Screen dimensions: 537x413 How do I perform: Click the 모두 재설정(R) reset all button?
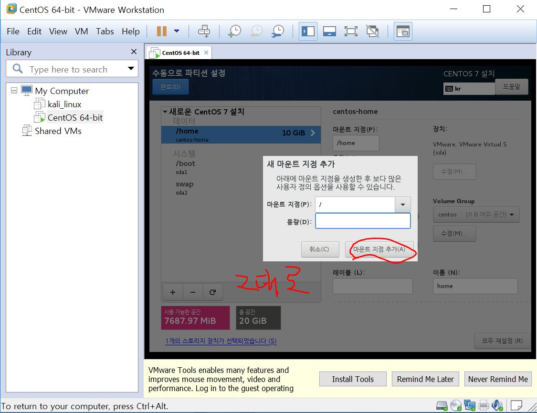pyautogui.click(x=502, y=341)
